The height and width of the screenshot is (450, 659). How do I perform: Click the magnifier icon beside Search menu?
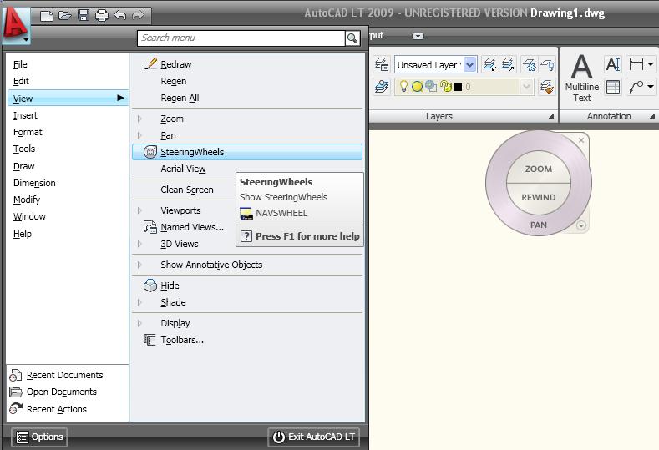(x=352, y=38)
